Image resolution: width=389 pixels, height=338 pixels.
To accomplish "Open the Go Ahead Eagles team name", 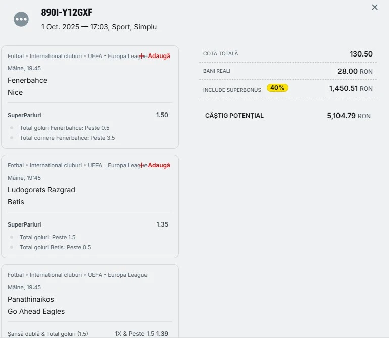I will click(36, 311).
